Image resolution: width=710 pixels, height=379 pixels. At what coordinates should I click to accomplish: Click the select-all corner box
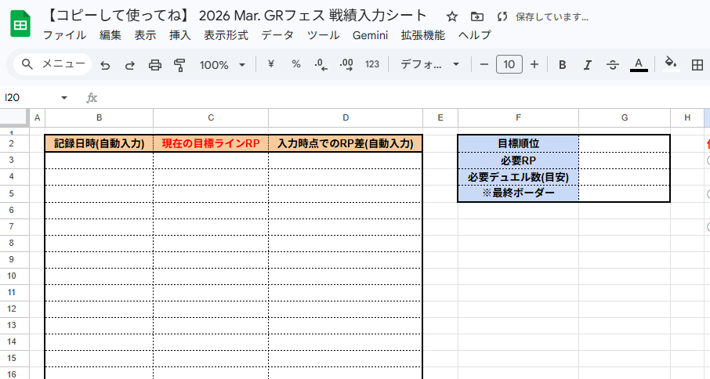point(14,117)
